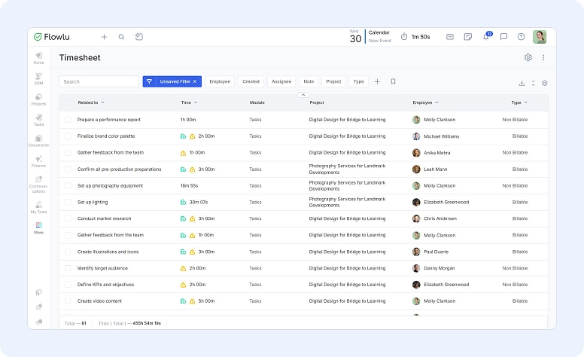Expand the Time column sort dropdown
584x357 pixels.
click(196, 102)
